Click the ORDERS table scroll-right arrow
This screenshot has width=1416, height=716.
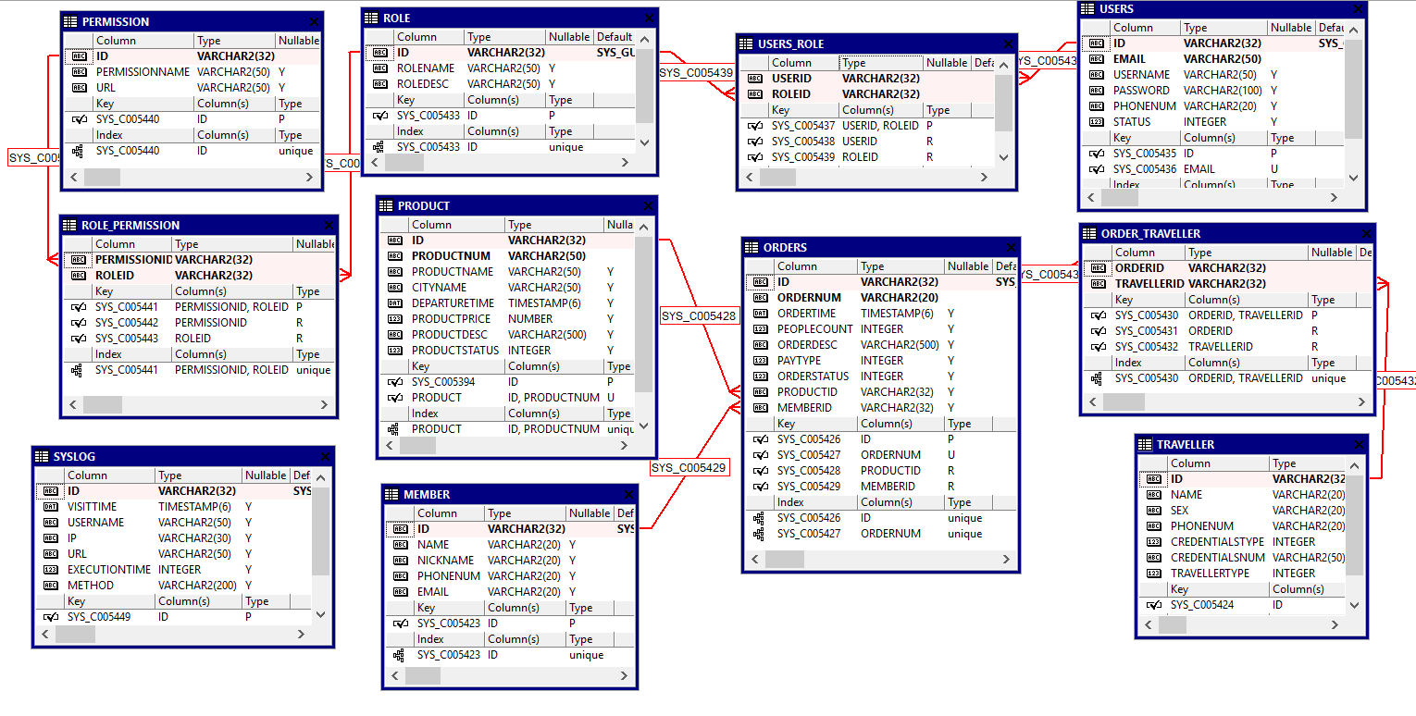1008,560
